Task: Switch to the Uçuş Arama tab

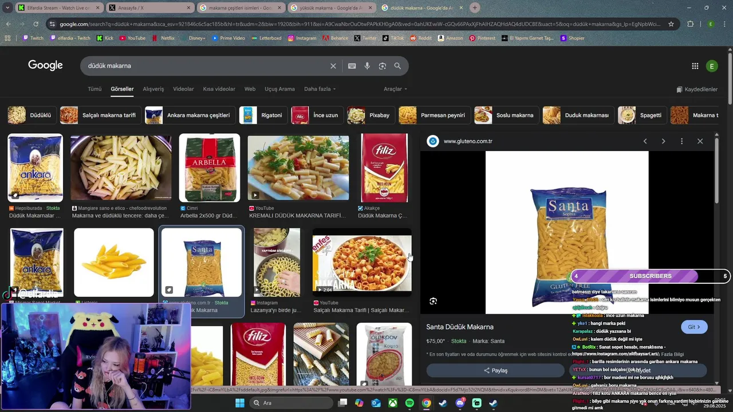Action: [279, 89]
